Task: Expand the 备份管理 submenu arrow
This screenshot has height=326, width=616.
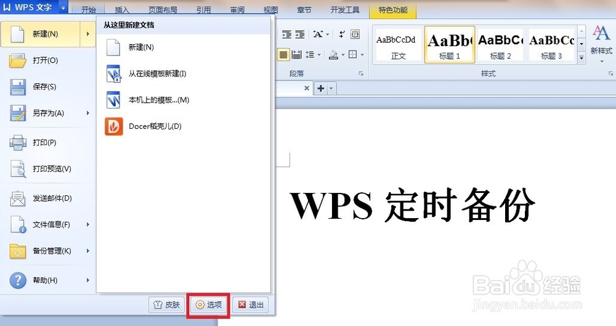Action: (x=88, y=251)
